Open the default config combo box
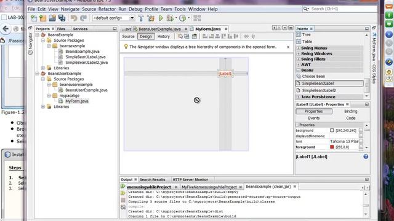394x221 pixels. (x=113, y=18)
